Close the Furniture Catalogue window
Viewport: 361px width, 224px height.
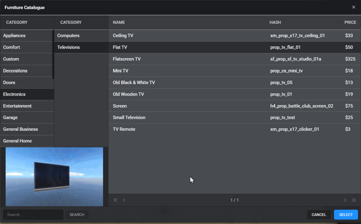(353, 7)
